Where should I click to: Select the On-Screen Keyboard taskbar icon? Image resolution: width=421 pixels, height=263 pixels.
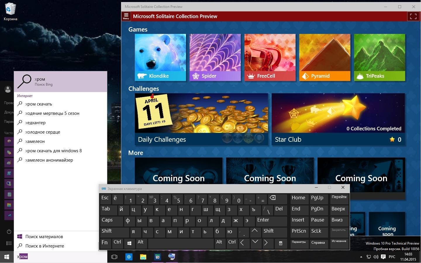tap(172, 257)
